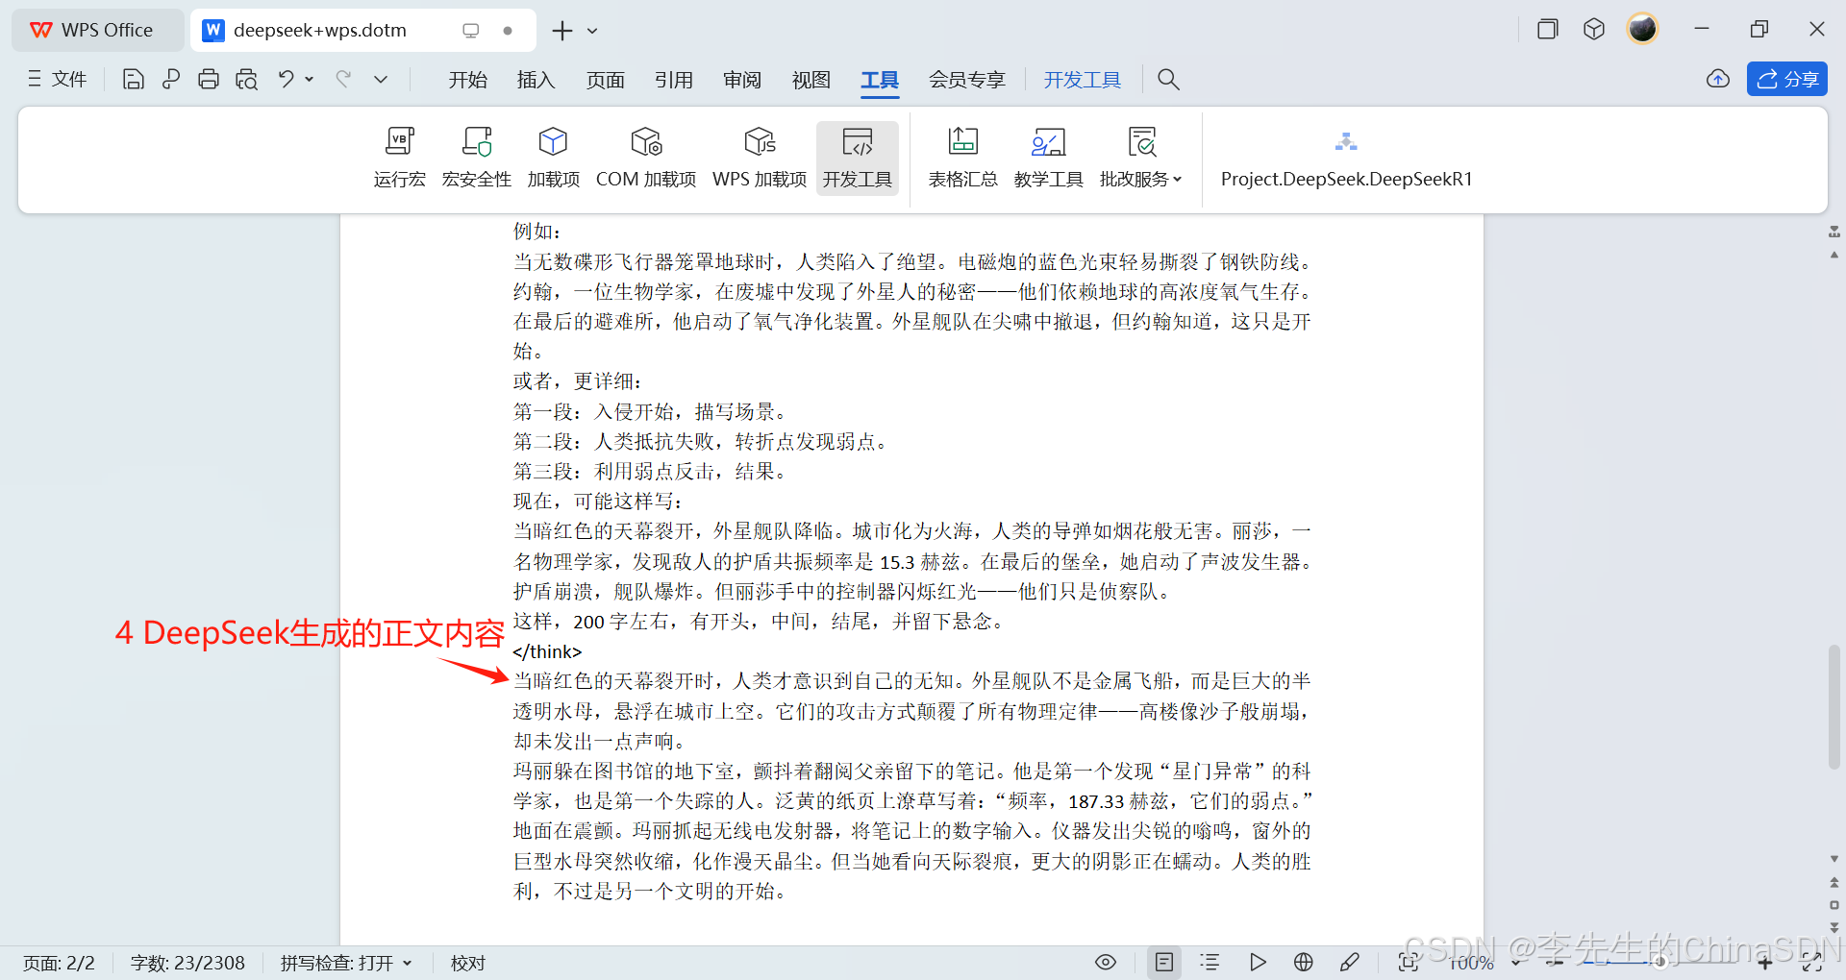
Task: Switch to the 审阅 (Review) tab
Action: pyautogui.click(x=742, y=80)
